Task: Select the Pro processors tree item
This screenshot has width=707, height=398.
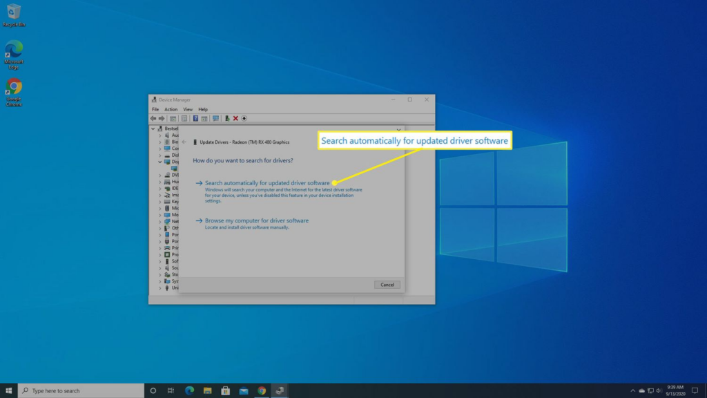Action: [171, 254]
